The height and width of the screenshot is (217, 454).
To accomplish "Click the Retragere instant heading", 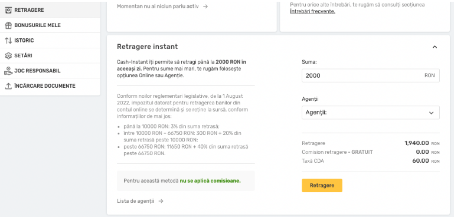I will pos(148,47).
